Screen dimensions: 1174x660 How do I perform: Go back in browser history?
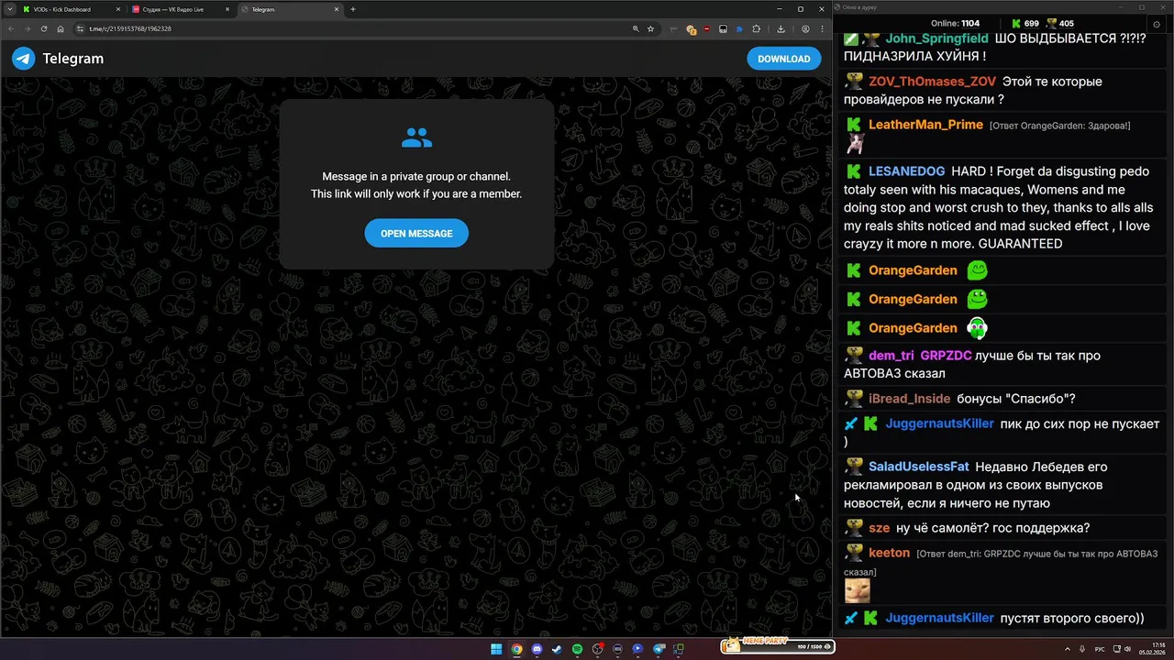(x=11, y=28)
